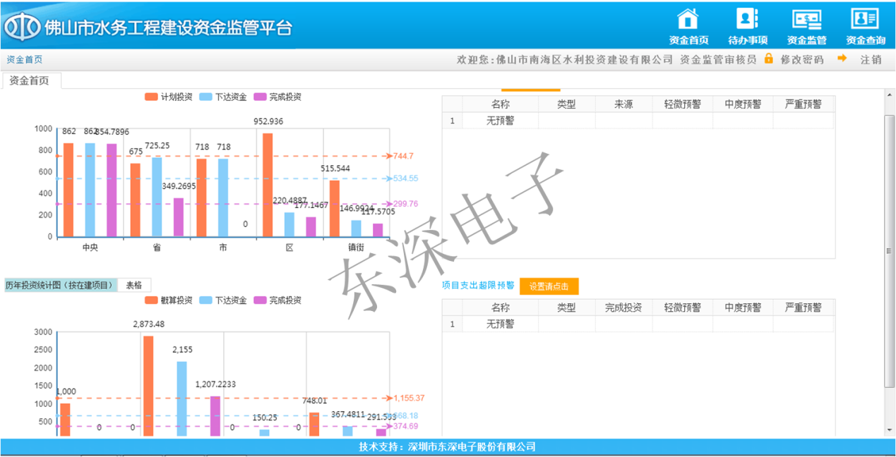
Task: Click the orange arrow icon beside 注销
Action: (842, 59)
